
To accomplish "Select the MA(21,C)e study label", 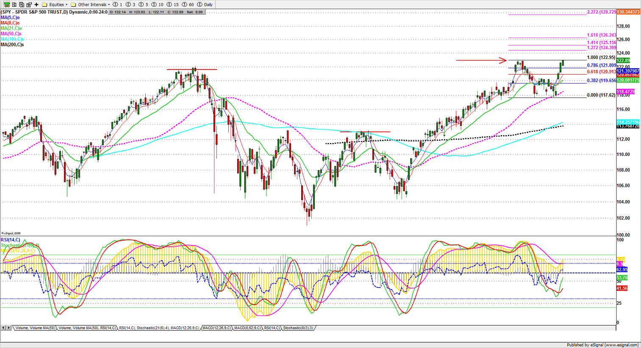I will 11,28.
